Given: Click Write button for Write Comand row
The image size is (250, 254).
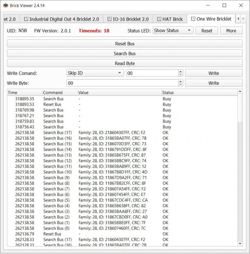Looking at the screenshot, I should (213, 73).
